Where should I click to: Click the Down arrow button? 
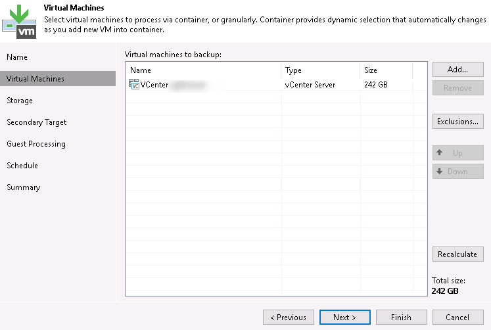(457, 172)
